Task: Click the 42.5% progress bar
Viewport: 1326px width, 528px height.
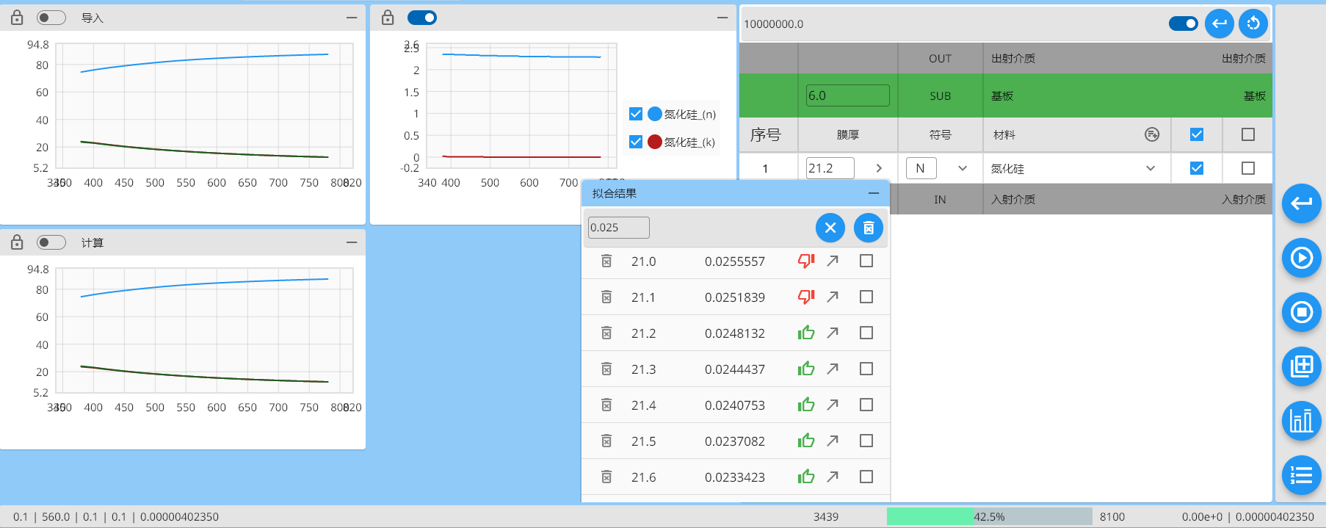Action: coord(988,516)
